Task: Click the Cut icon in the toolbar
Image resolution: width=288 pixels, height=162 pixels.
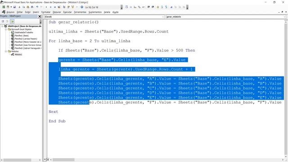Action: click(19, 7)
